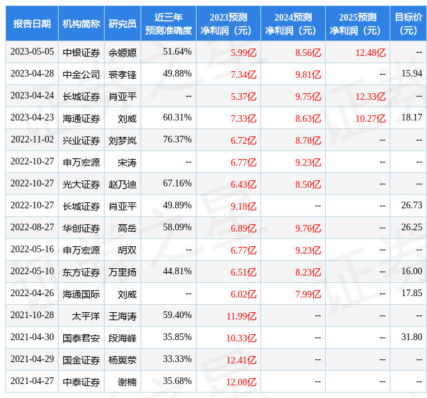Select the 31.80 target price cell
Viewport: 427px width, 398px height.
412,337
